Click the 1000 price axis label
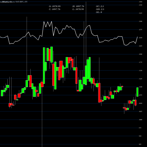 tap(141, 120)
